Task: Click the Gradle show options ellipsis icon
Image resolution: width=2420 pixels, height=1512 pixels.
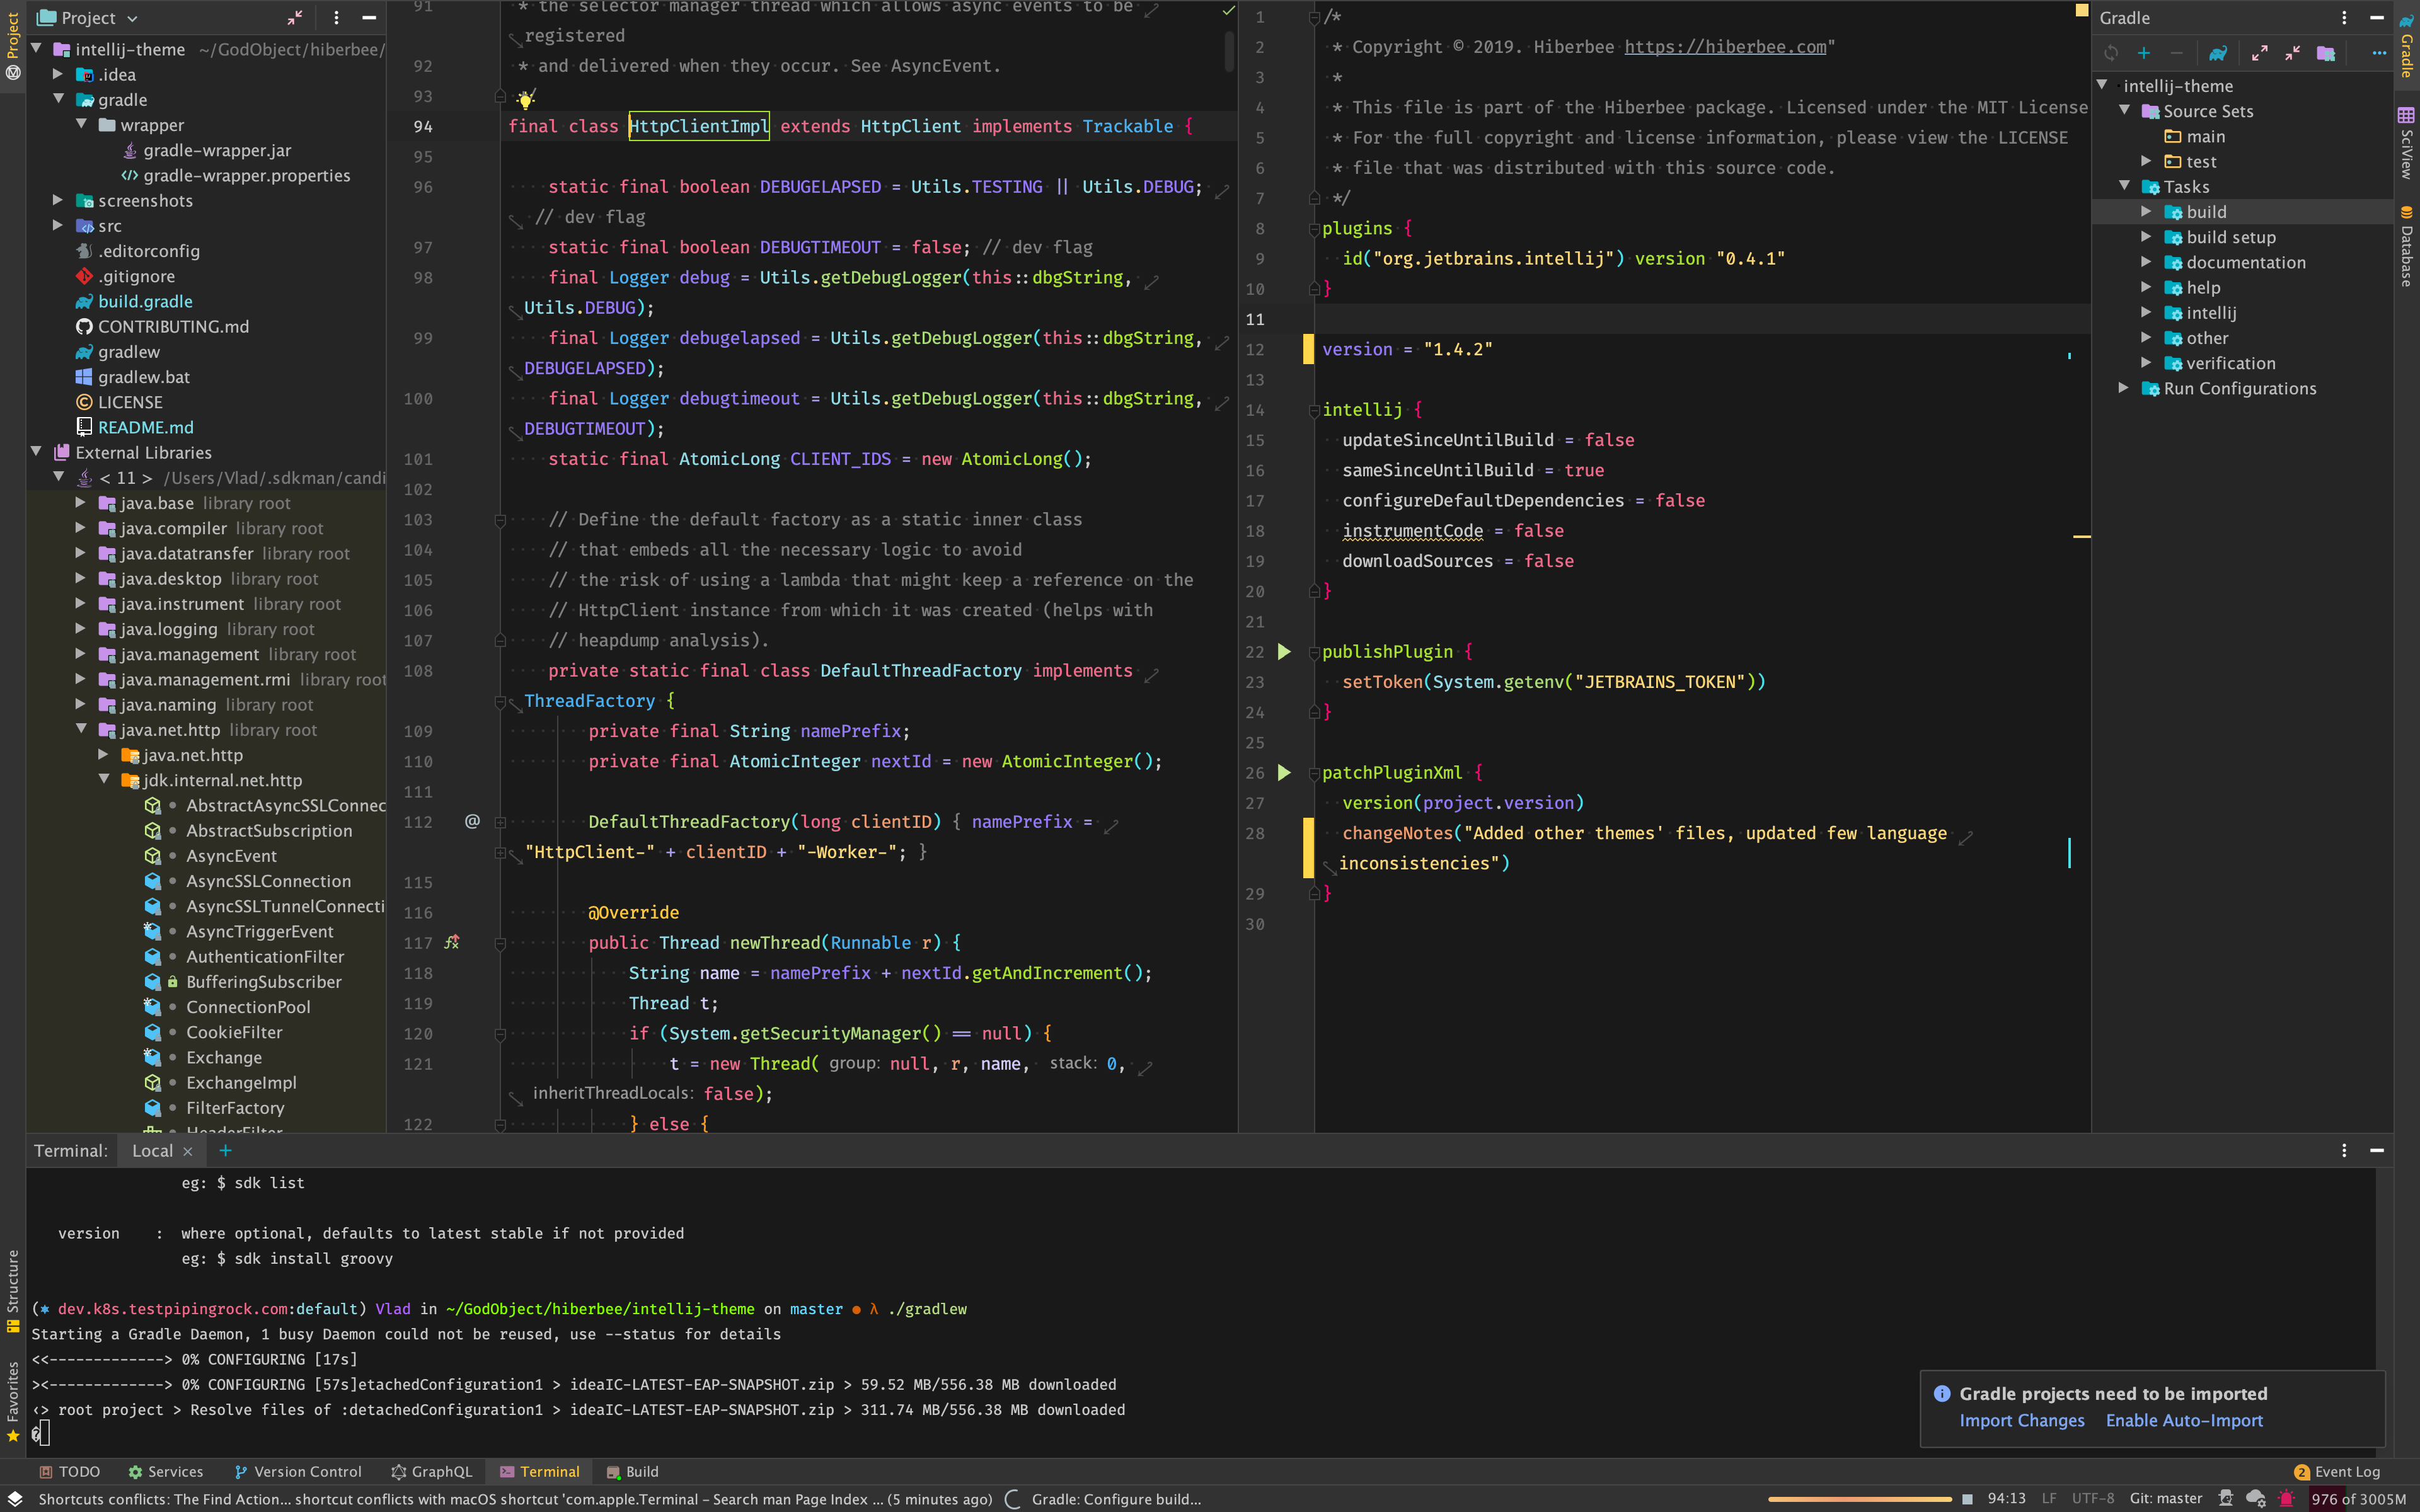Action: tap(2378, 53)
